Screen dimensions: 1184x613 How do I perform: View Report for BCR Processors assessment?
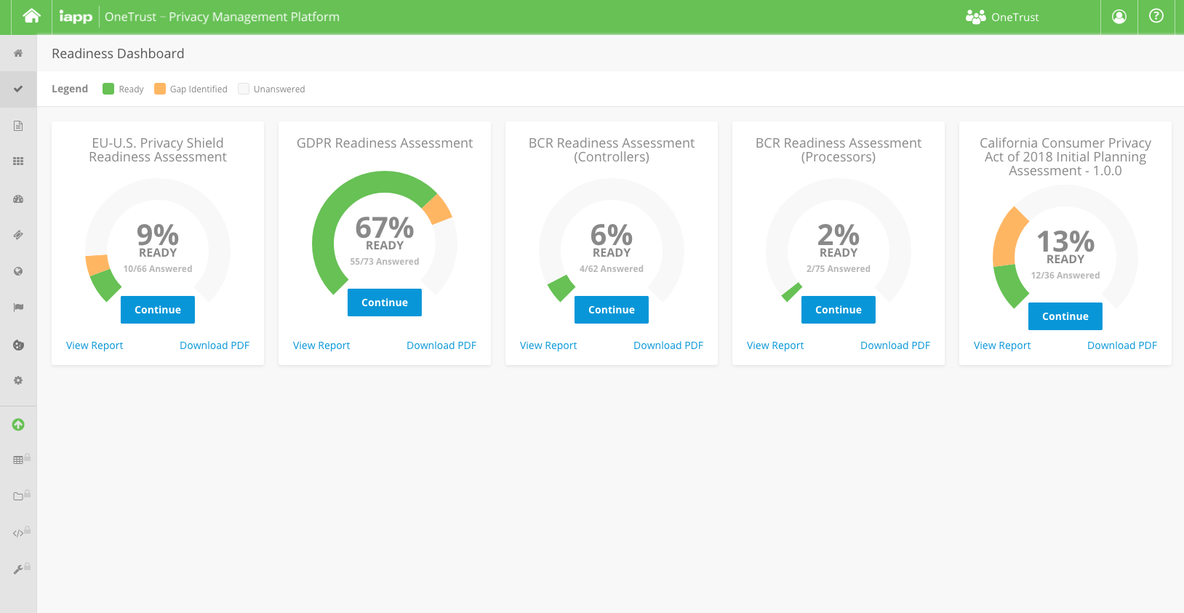775,345
